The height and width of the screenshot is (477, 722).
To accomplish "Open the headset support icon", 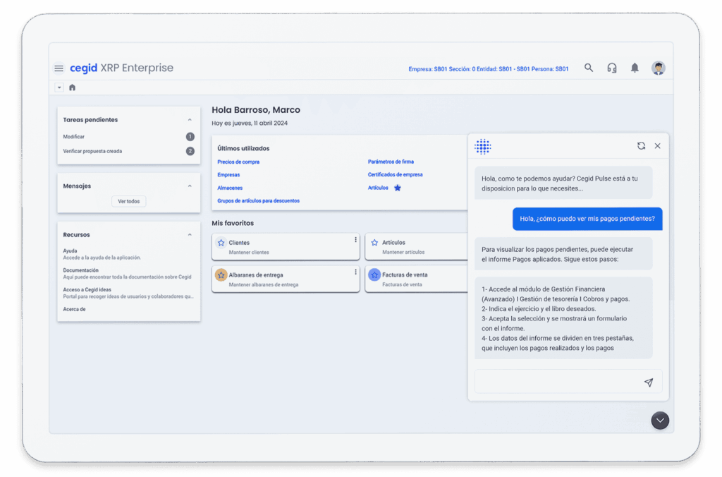I will pos(611,68).
